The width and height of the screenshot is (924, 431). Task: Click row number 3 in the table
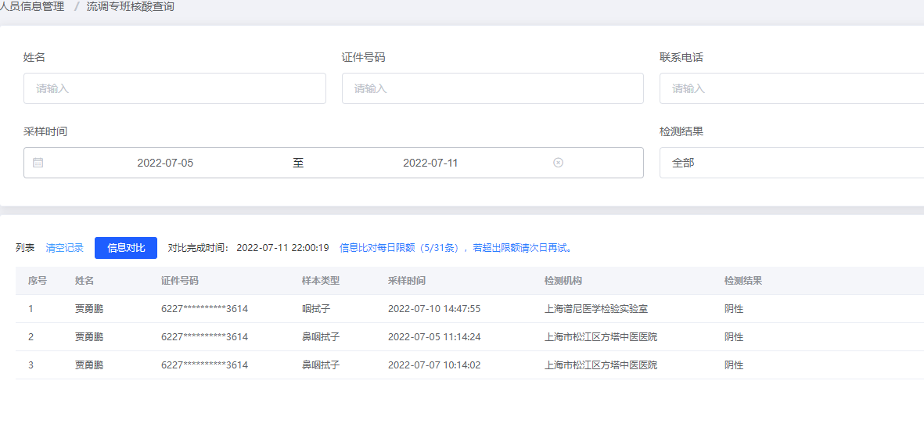tap(31, 365)
